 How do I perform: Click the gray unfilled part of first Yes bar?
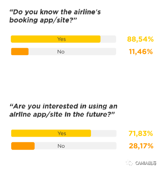point(108,39)
